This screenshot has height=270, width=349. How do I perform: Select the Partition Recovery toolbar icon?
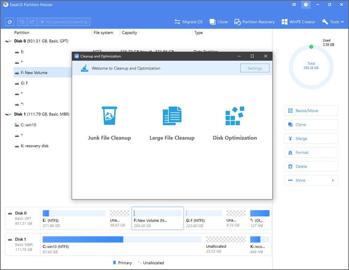pos(254,22)
